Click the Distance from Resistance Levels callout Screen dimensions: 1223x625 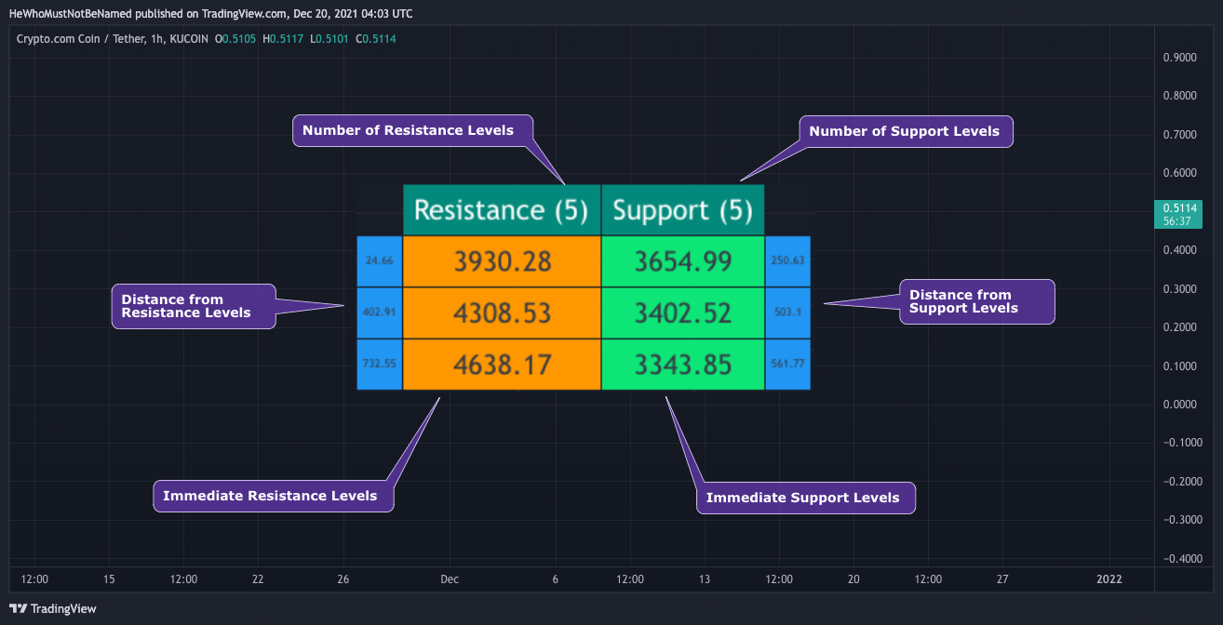coord(194,306)
